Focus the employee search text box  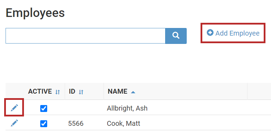pyautogui.click(x=85, y=36)
